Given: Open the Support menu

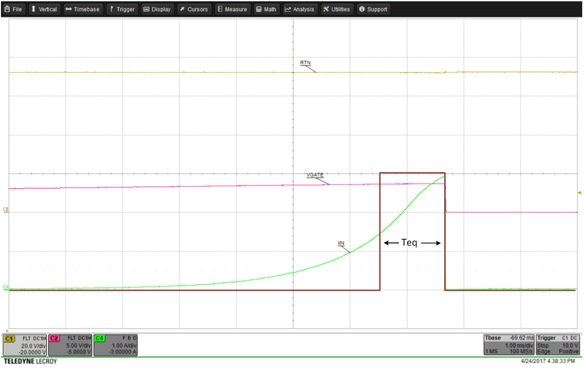Looking at the screenshot, I should [373, 9].
